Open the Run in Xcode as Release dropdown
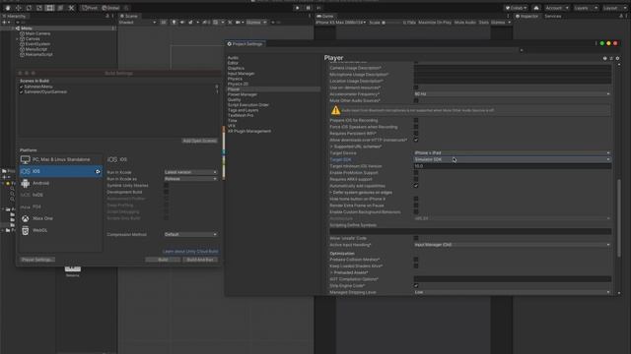 point(190,179)
